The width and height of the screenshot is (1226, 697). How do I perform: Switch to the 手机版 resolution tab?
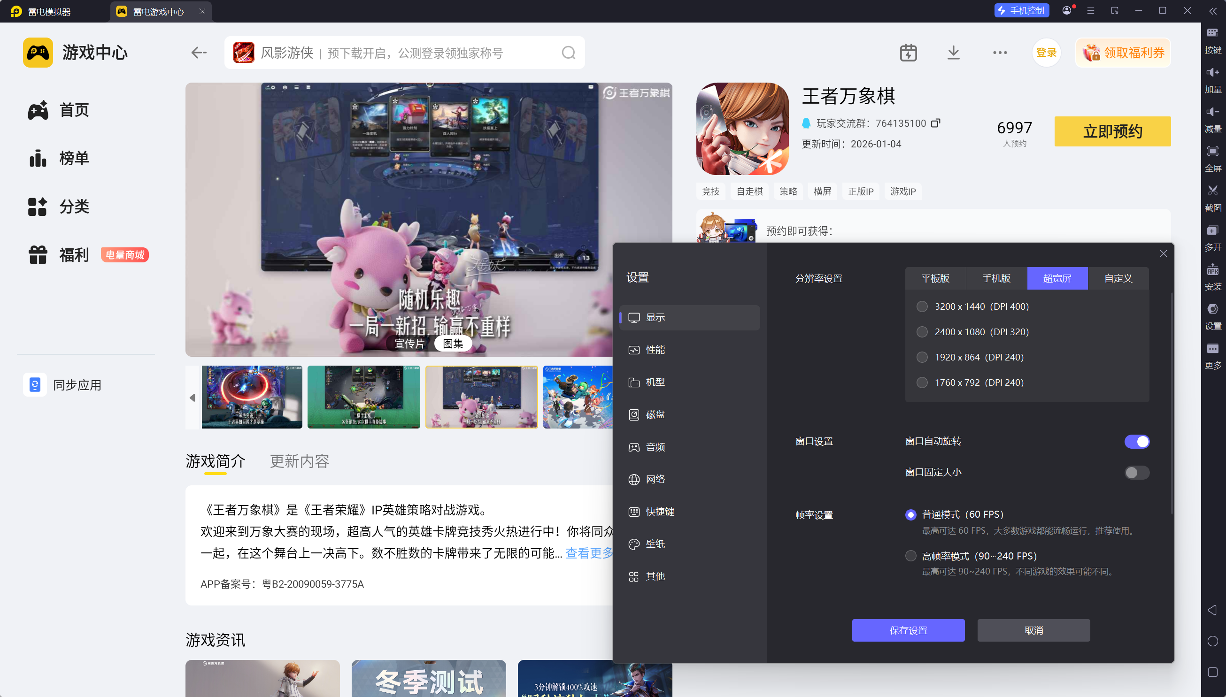(996, 278)
